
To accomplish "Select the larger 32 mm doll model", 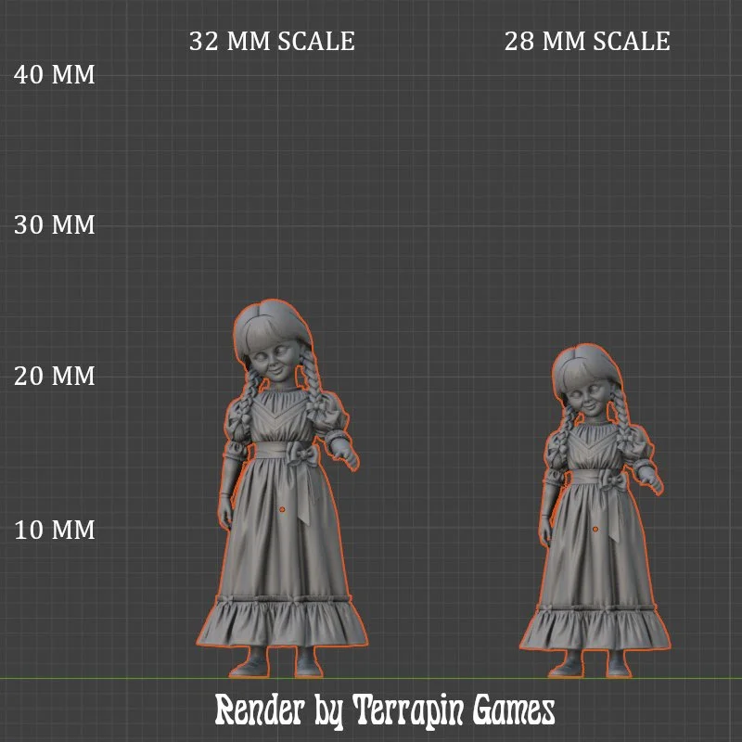I will tap(282, 489).
